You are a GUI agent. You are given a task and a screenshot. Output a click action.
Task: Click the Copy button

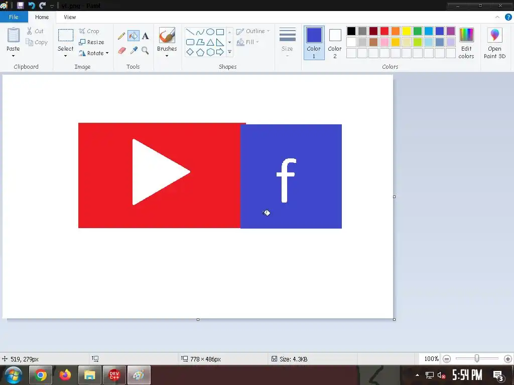pyautogui.click(x=37, y=42)
